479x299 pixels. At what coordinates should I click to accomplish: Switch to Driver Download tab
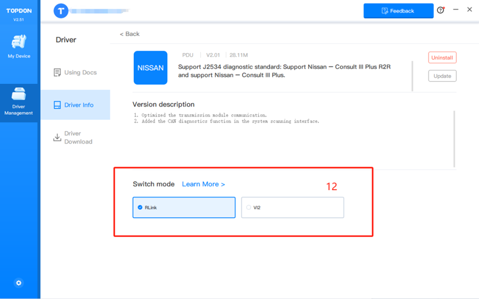click(x=75, y=138)
